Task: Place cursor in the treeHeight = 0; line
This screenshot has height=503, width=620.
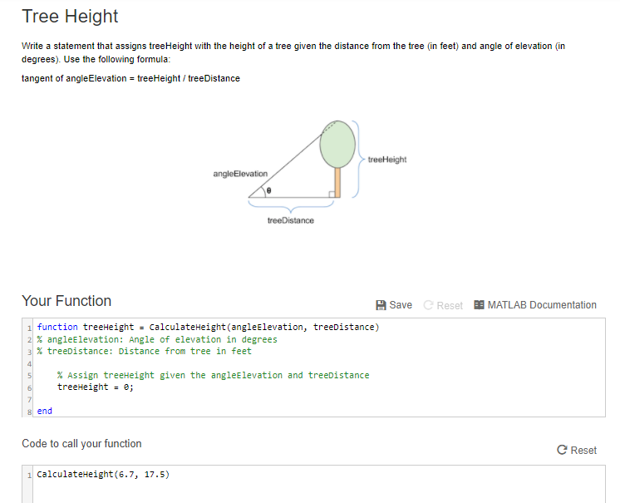Action: tap(95, 387)
